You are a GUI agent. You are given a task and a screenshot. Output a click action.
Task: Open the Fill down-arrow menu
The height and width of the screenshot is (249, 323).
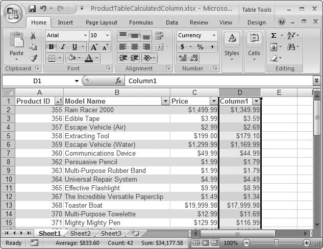click(274, 47)
